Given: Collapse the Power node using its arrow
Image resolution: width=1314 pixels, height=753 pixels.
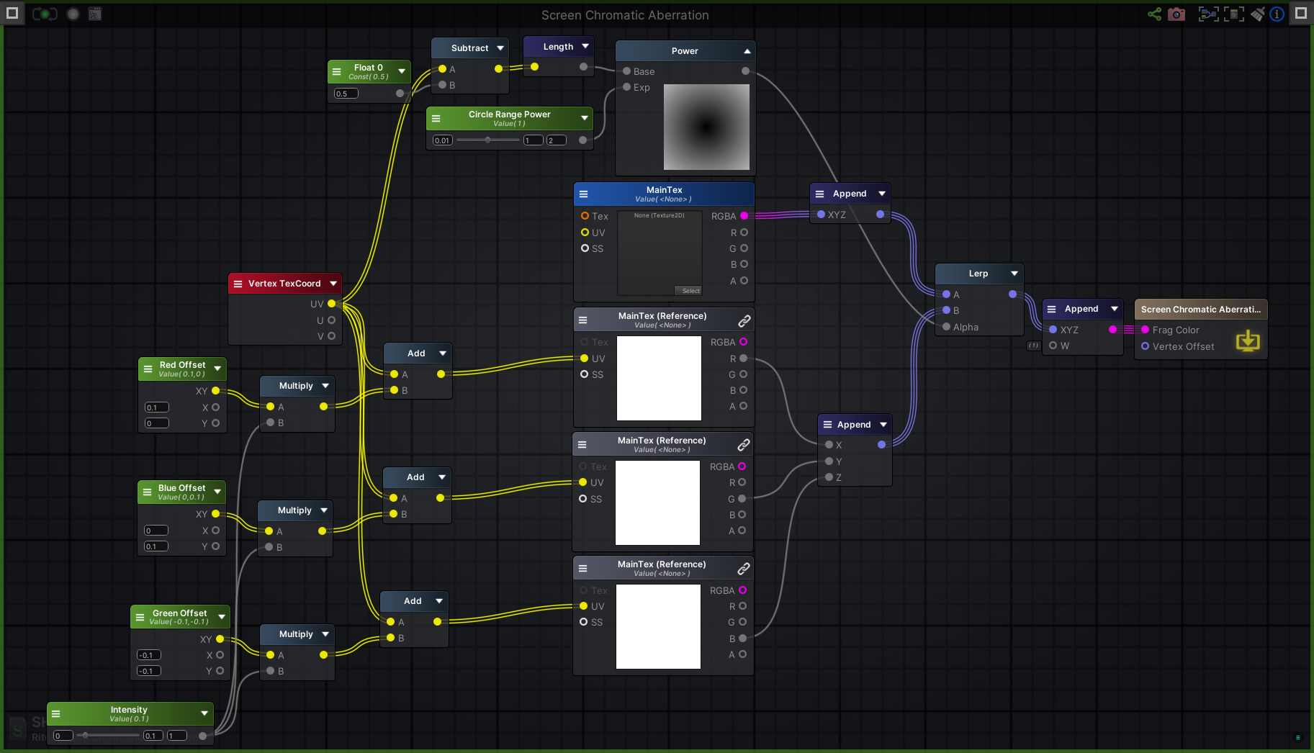Looking at the screenshot, I should click(746, 50).
